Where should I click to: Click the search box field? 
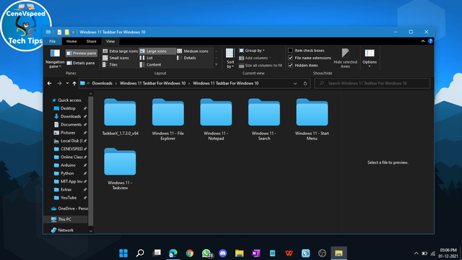372,84
